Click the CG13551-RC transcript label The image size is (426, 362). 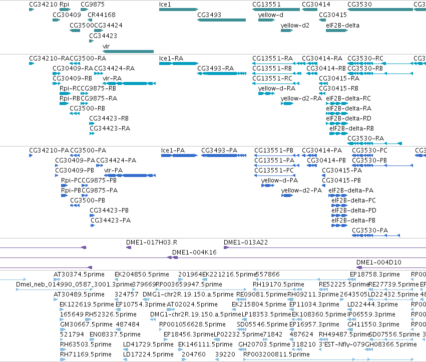pyautogui.click(x=272, y=78)
